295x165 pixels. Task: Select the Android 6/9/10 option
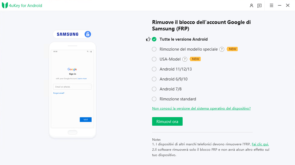(x=154, y=79)
